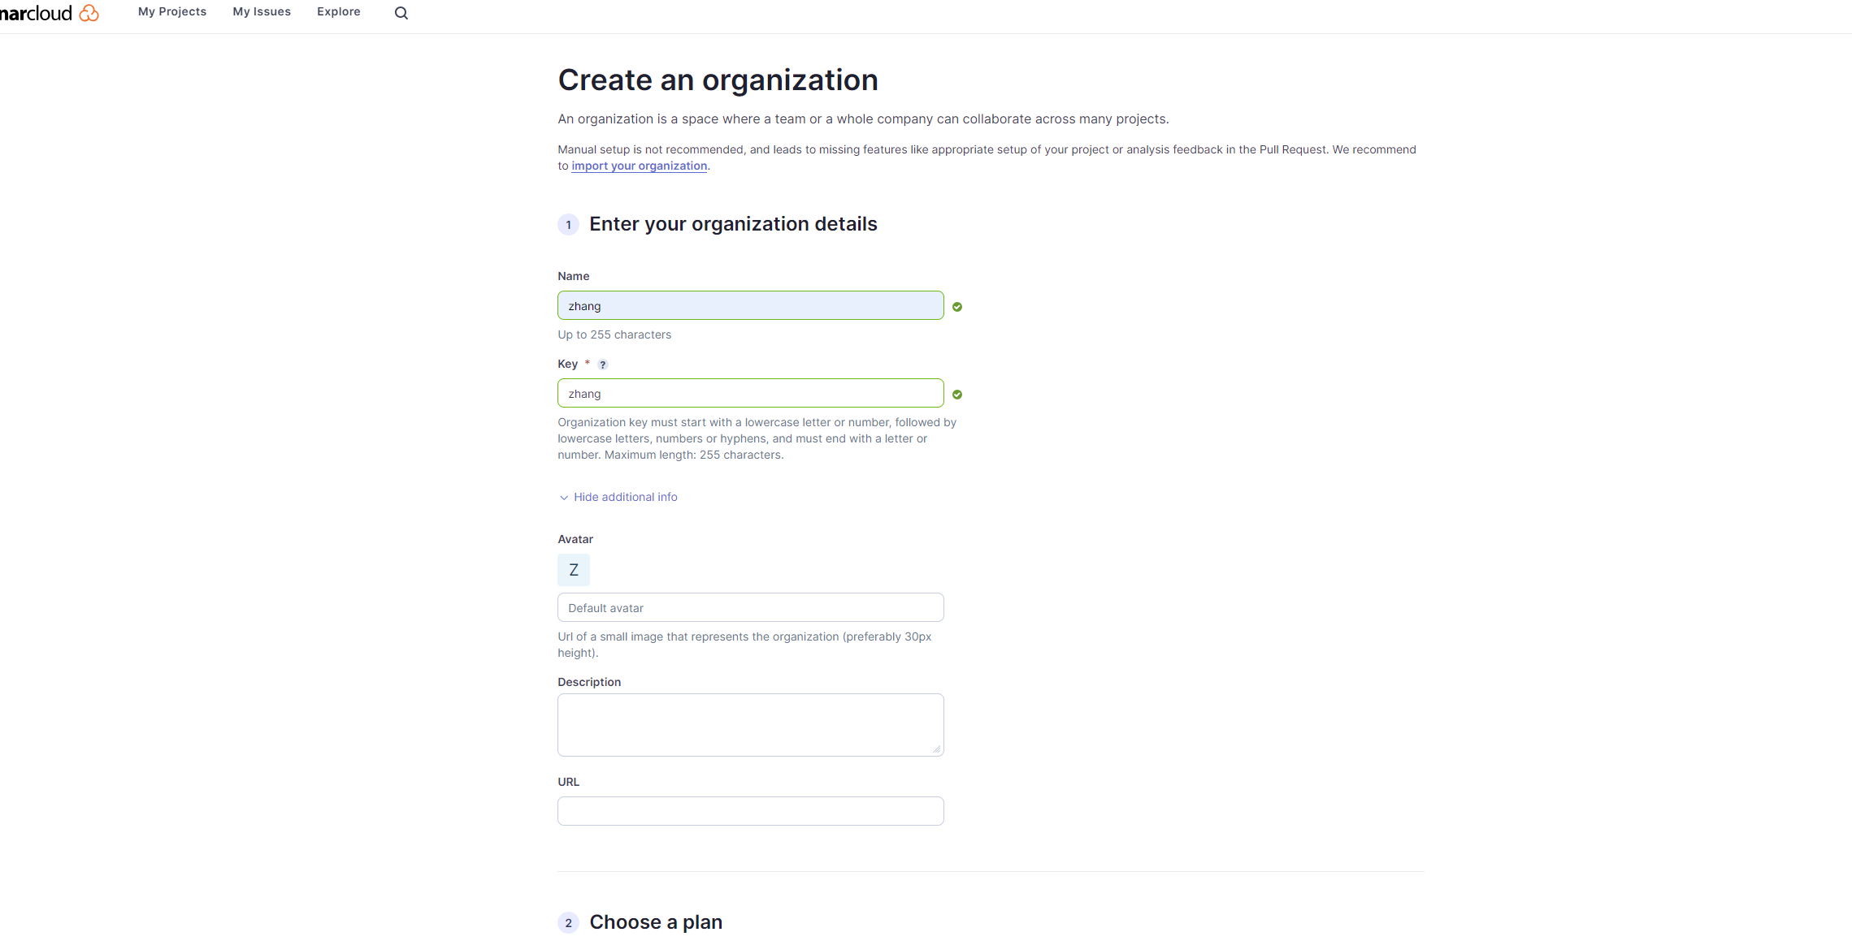This screenshot has width=1852, height=945.
Task: Go to My Issues menu item
Action: tap(262, 12)
